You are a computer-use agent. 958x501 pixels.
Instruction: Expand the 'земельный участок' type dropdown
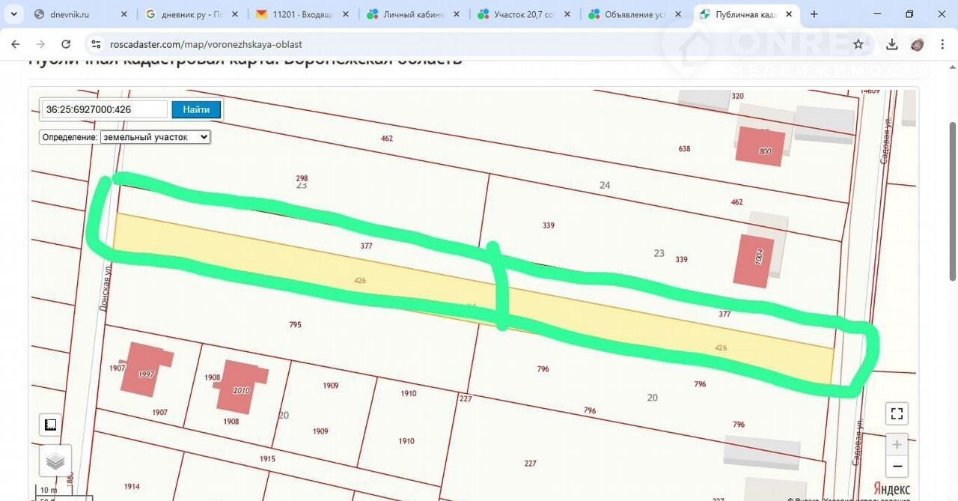[x=156, y=137]
